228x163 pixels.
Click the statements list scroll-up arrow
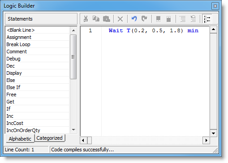(x=73, y=30)
